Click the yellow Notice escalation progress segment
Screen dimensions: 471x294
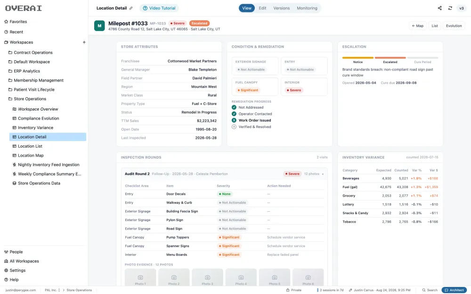point(358,57)
